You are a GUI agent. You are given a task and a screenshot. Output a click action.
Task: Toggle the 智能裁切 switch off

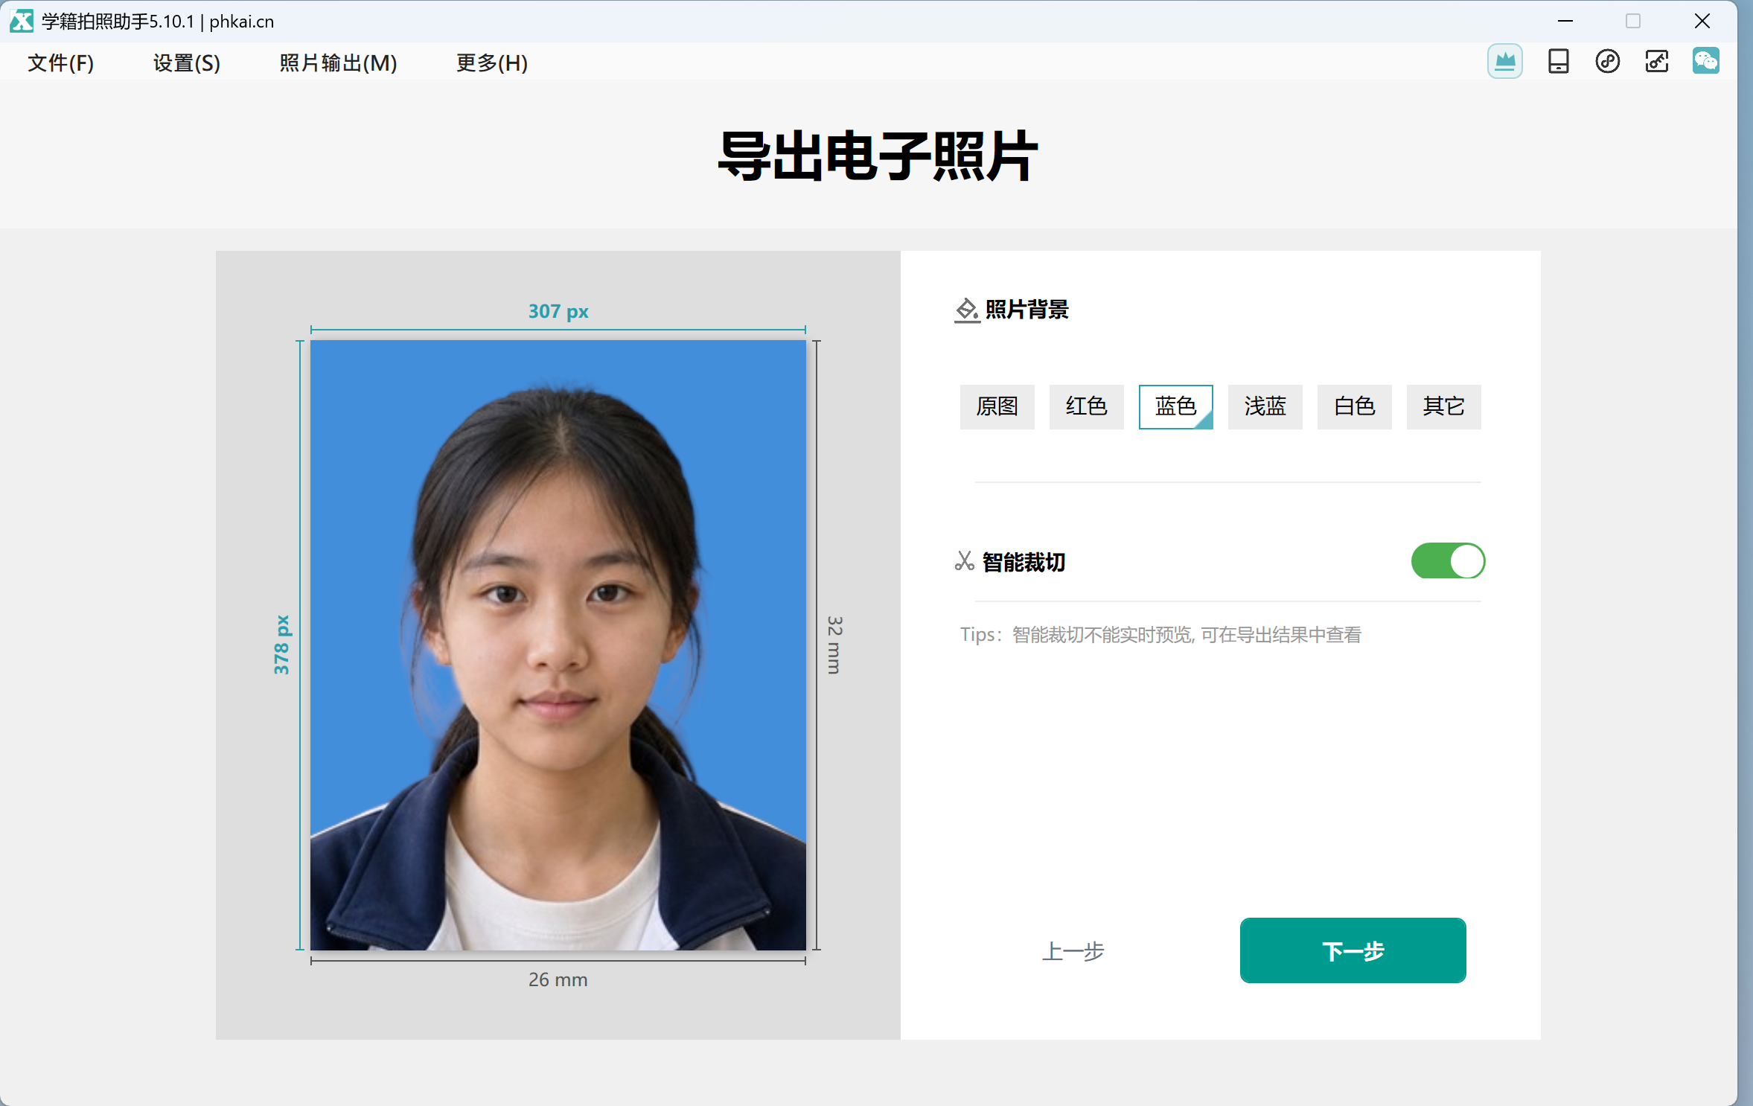[x=1447, y=561]
